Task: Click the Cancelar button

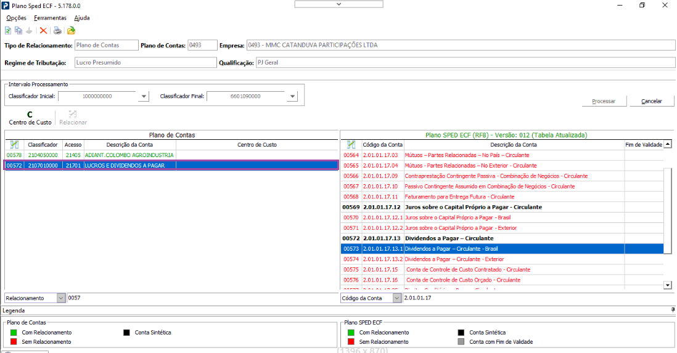Action: pyautogui.click(x=652, y=101)
